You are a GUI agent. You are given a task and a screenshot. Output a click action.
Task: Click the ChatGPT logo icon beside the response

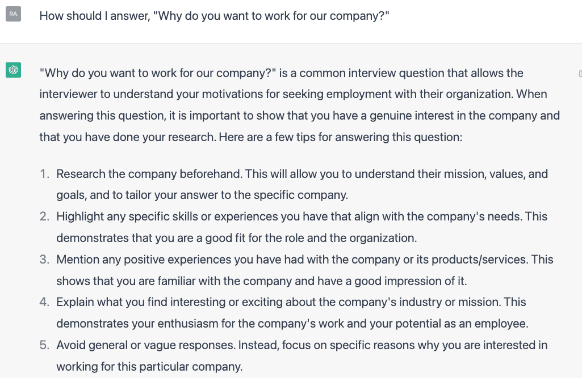[14, 70]
